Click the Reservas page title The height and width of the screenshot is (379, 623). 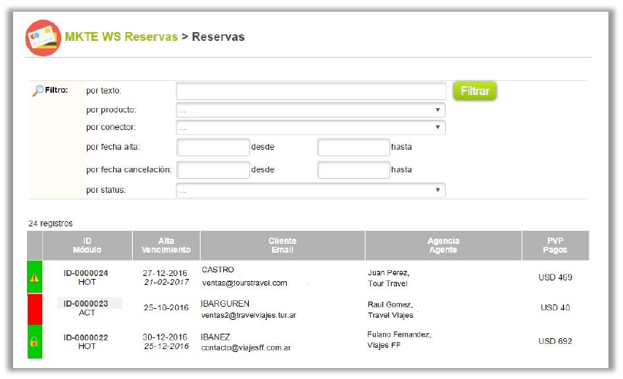(x=218, y=37)
